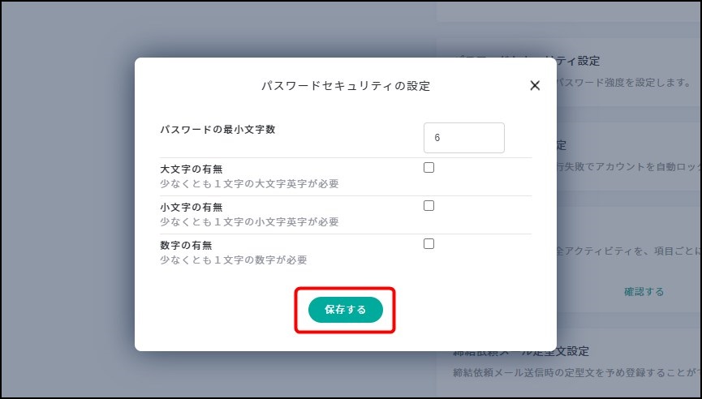This screenshot has height=399, width=702.
Task: Click the パスワードセキュリティの設定 dialog title
Action: tap(345, 86)
